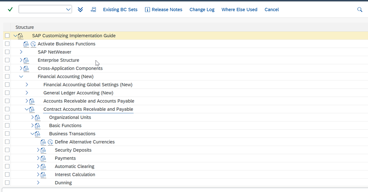Viewport: 368px width, 192px height.
Task: Open documentation icon for Activate Business Functions
Action: (x=26, y=44)
